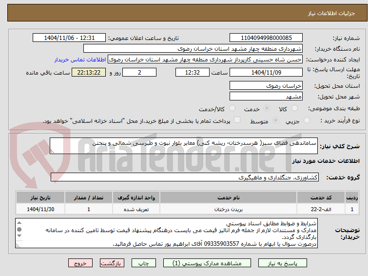Click the description textarea resize handle

(x=52, y=152)
